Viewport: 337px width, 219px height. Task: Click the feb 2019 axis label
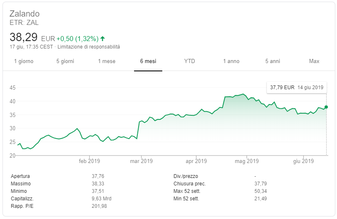(89, 161)
